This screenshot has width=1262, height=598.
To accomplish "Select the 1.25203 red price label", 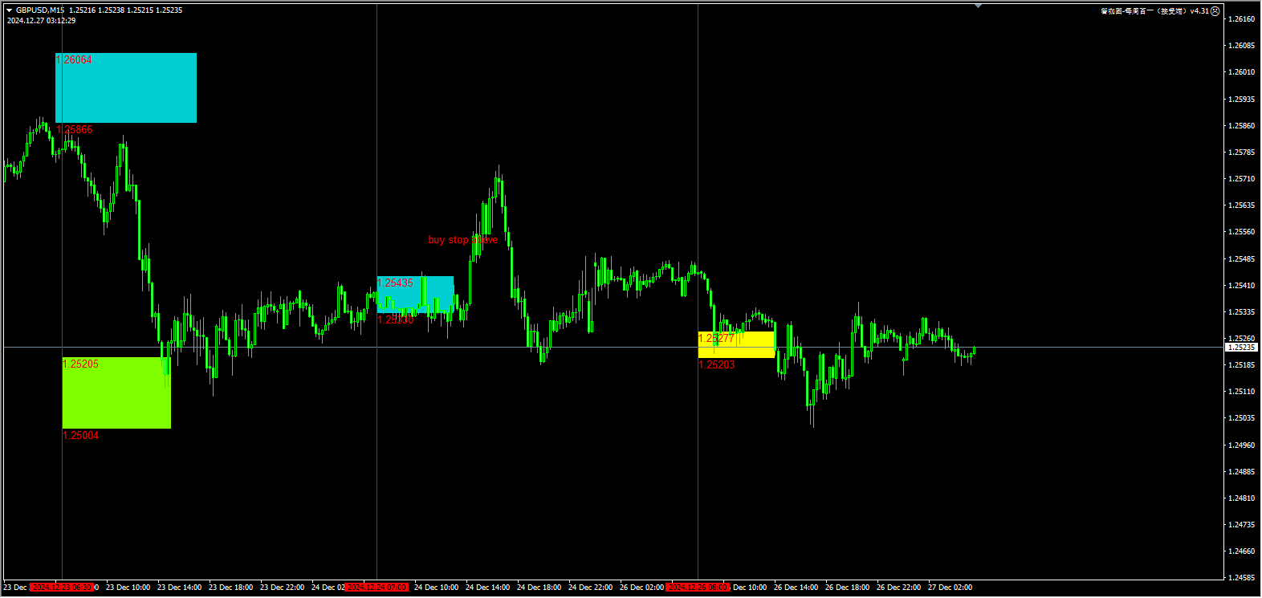I will [x=716, y=365].
